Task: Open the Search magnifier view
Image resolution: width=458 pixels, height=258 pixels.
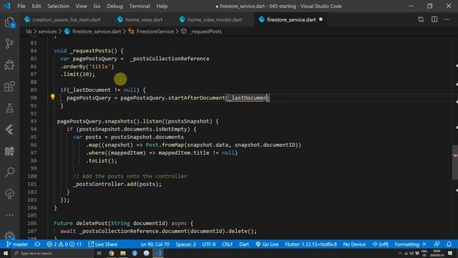Action: tap(9, 172)
